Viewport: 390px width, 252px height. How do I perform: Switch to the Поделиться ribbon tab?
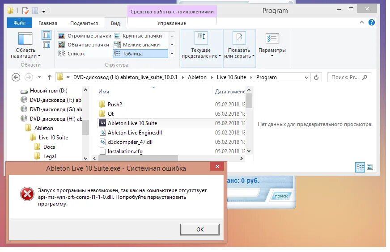click(x=84, y=23)
